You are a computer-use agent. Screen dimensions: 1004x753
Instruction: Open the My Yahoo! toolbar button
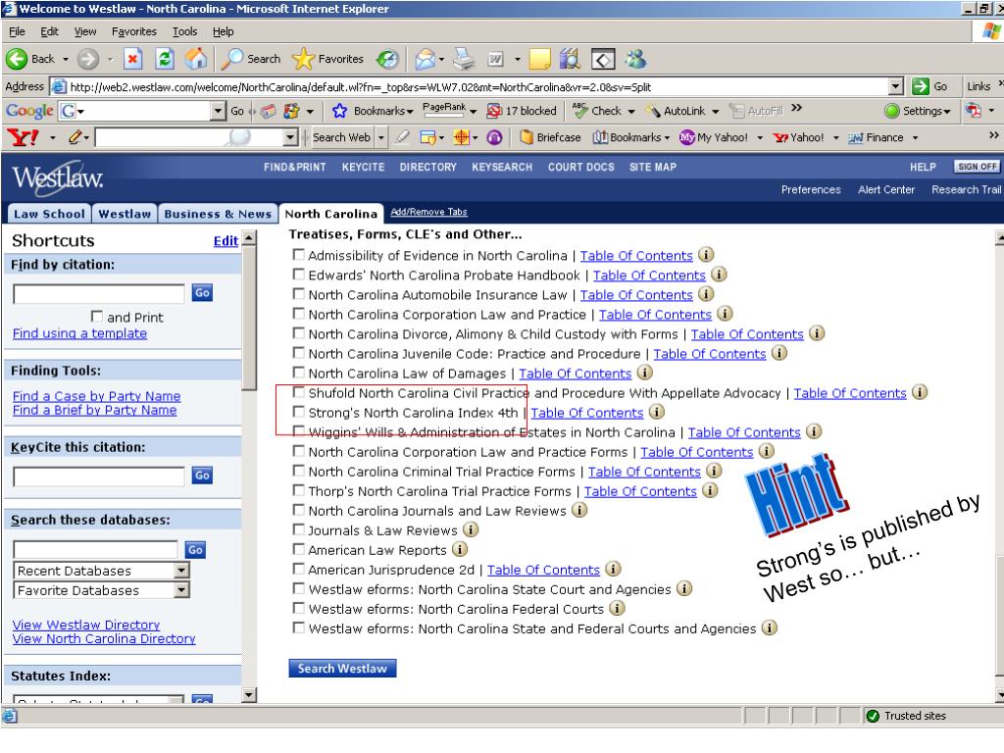coord(714,137)
